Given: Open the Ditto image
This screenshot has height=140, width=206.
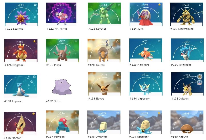Looking at the screenshot, I should point(62,87).
